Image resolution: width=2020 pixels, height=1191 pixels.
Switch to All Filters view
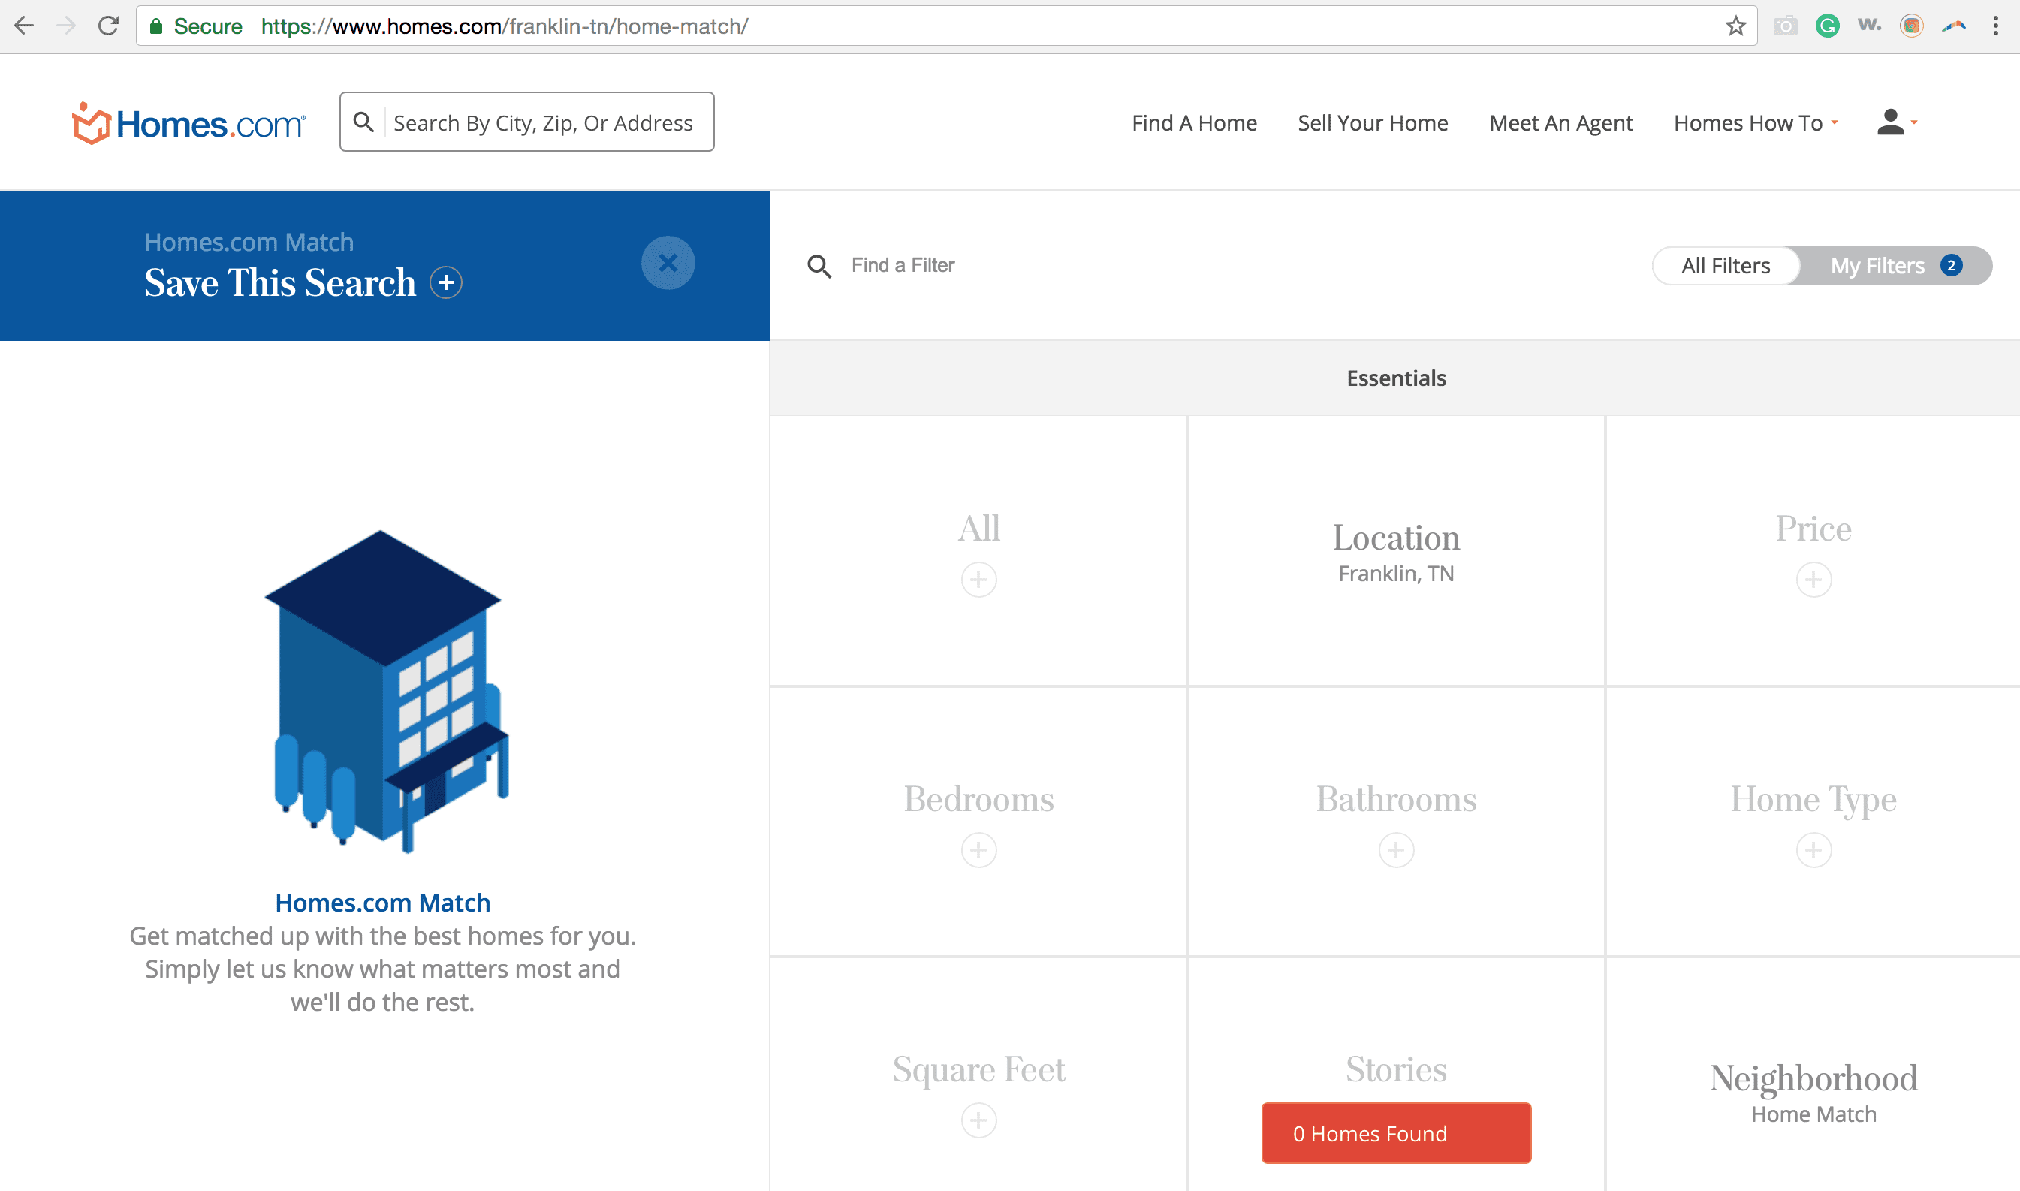coord(1726,266)
